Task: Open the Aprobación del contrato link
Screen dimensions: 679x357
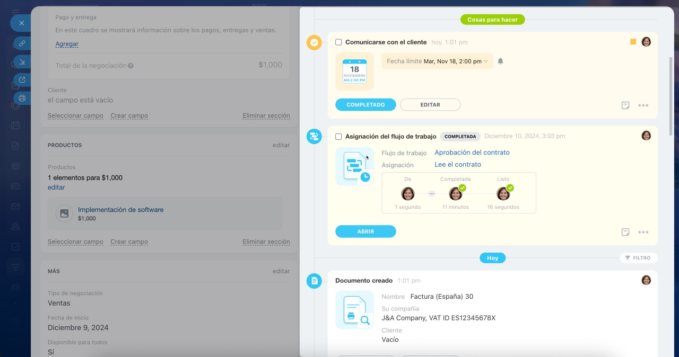Action: click(x=472, y=153)
